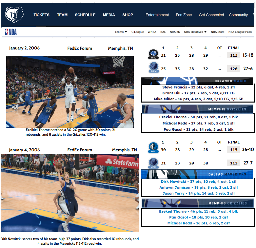Click the MEM icon in January 2 boxscore

[154, 67]
